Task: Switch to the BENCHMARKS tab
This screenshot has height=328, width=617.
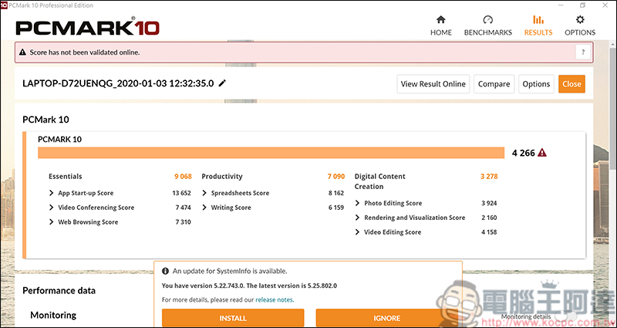Action: [488, 26]
